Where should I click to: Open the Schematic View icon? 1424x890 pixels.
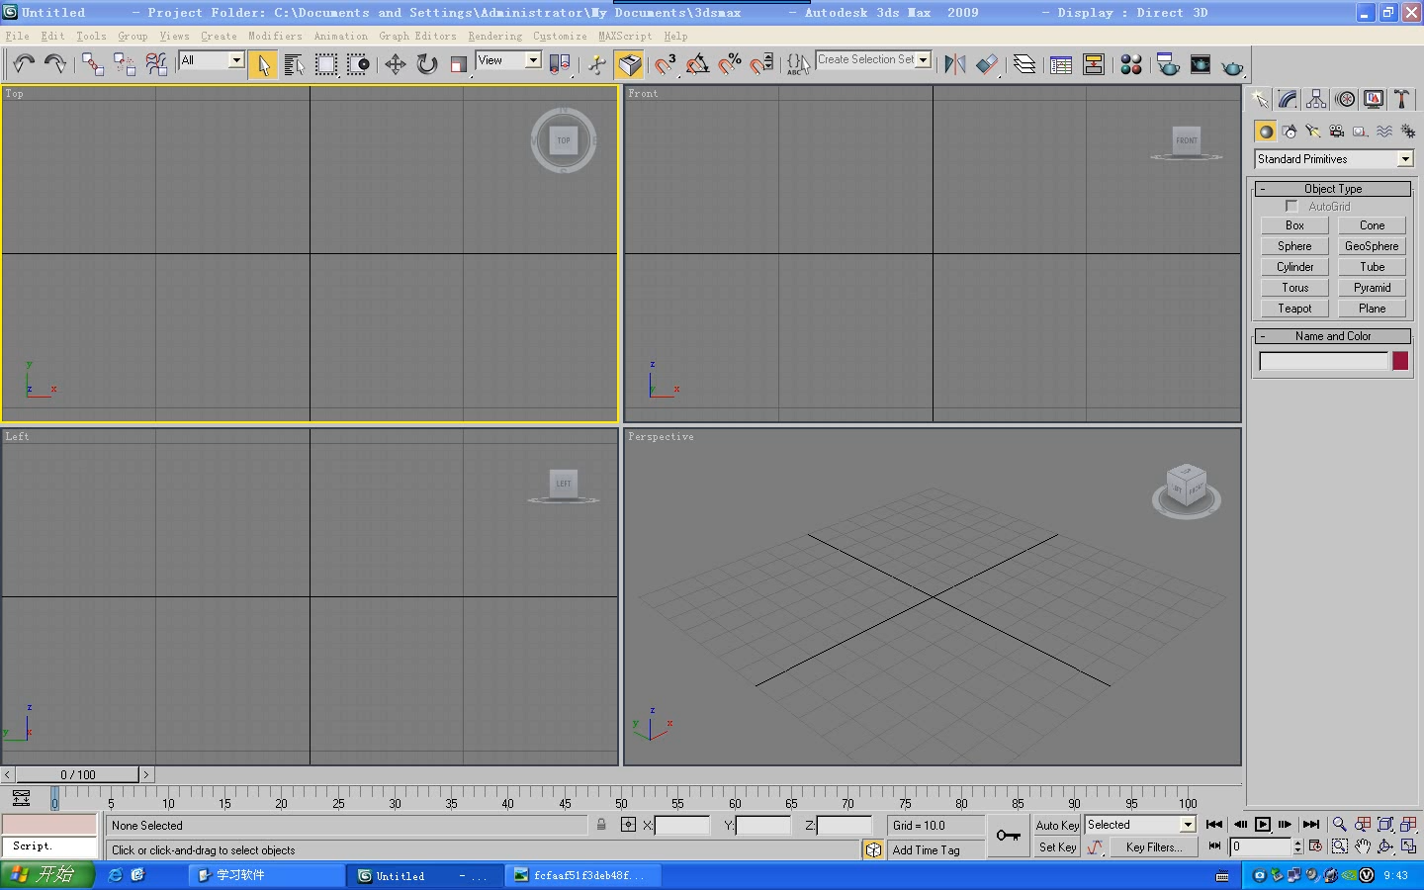pos(1094,65)
